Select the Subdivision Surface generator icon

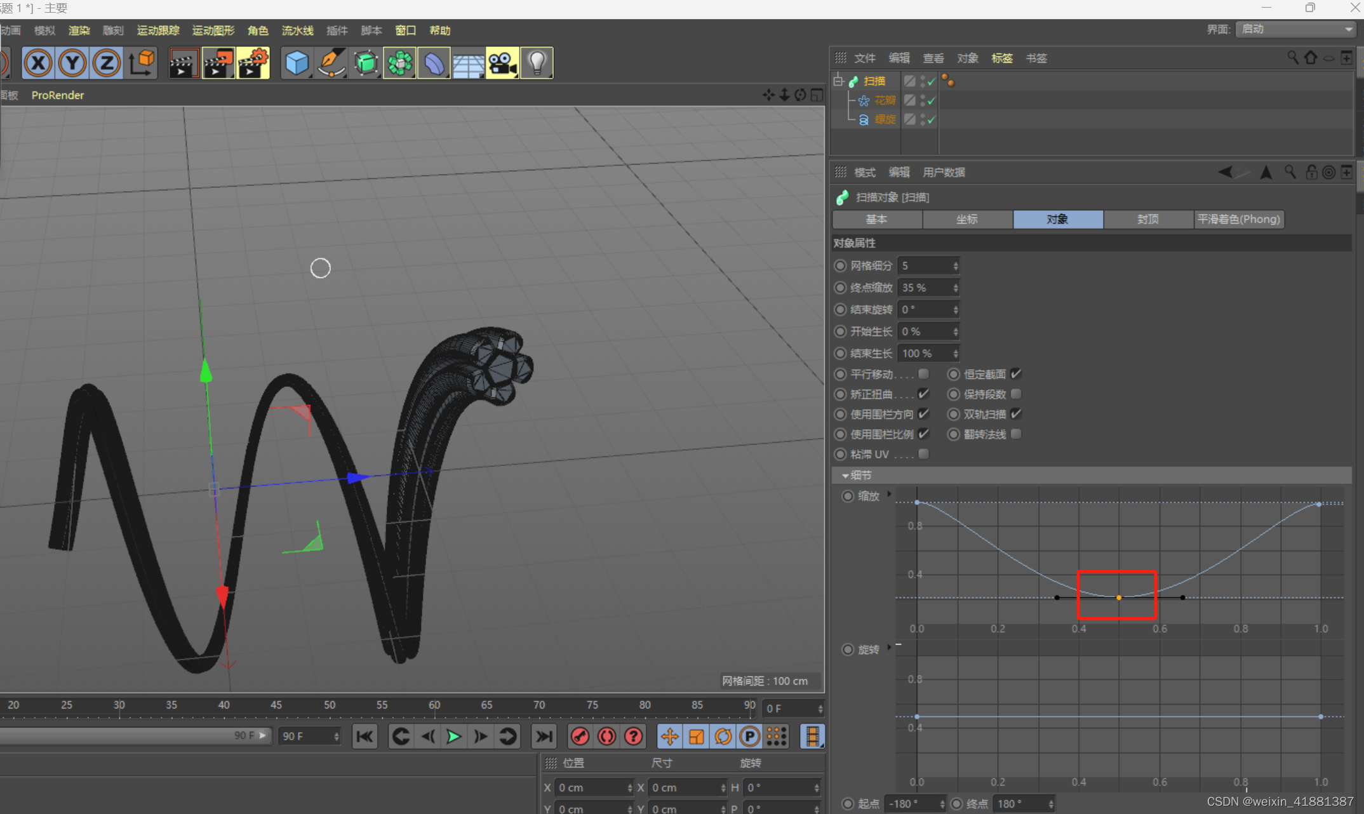tap(366, 62)
